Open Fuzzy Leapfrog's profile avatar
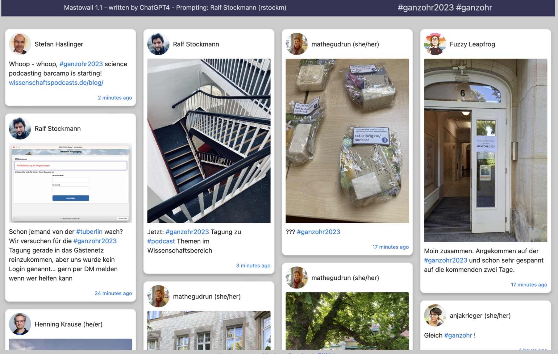 435,44
